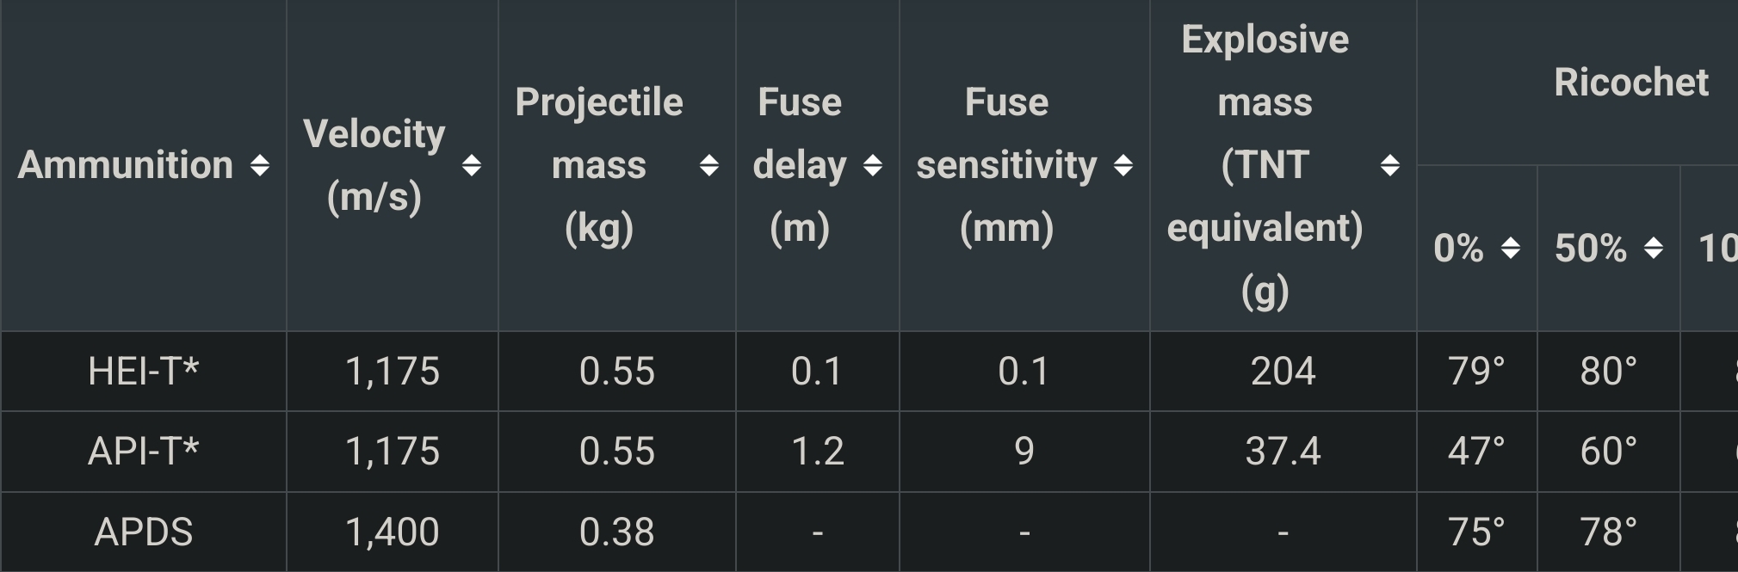
Task: Click the 204 explosive mass cell
Action: pos(1283,372)
